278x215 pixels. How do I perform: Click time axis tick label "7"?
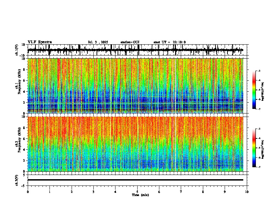181,192
